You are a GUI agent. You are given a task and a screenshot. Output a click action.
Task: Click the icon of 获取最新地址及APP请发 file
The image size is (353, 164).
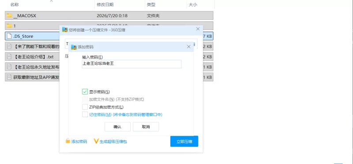[x=9, y=77]
